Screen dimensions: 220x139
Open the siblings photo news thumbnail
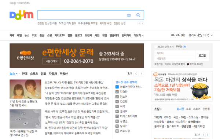(x=25, y=89)
